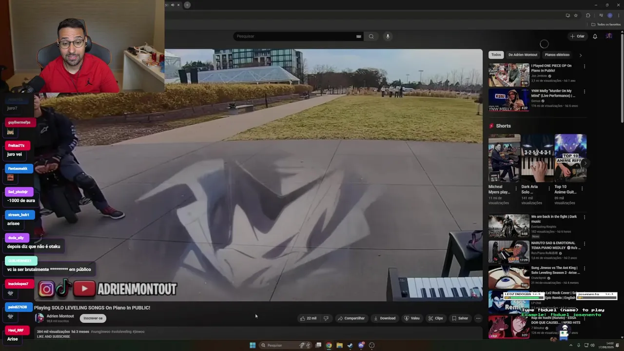The width and height of the screenshot is (624, 351).
Task: Mute the tab using speaker icon
Action: (x=172, y=5)
